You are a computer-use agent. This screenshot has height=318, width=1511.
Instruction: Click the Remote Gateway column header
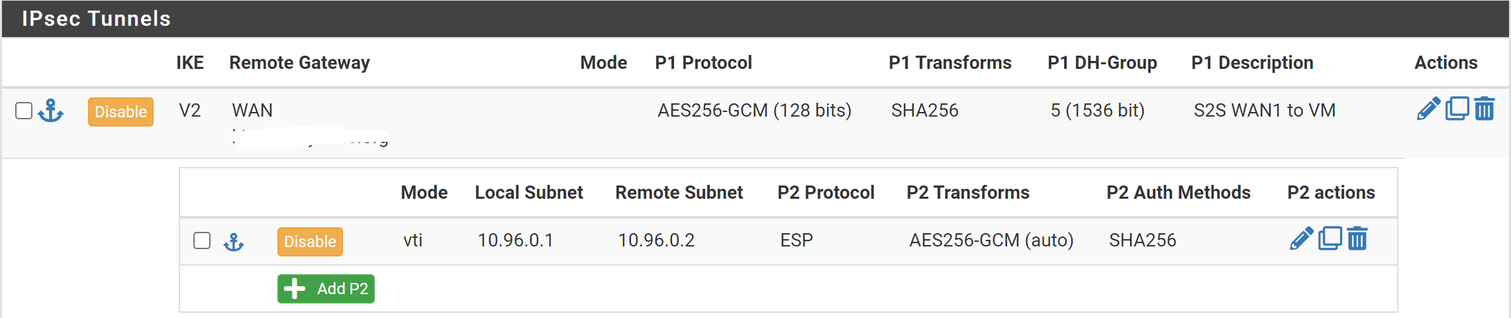[x=299, y=62]
